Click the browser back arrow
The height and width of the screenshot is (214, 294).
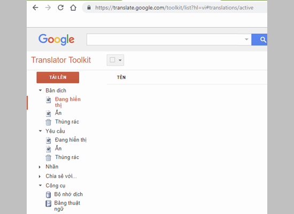(35, 7)
